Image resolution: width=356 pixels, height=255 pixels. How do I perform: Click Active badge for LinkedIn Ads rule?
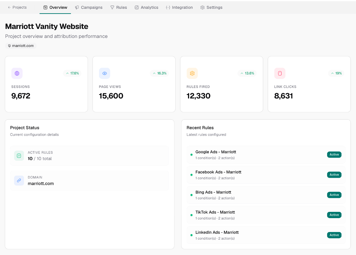[334, 235]
